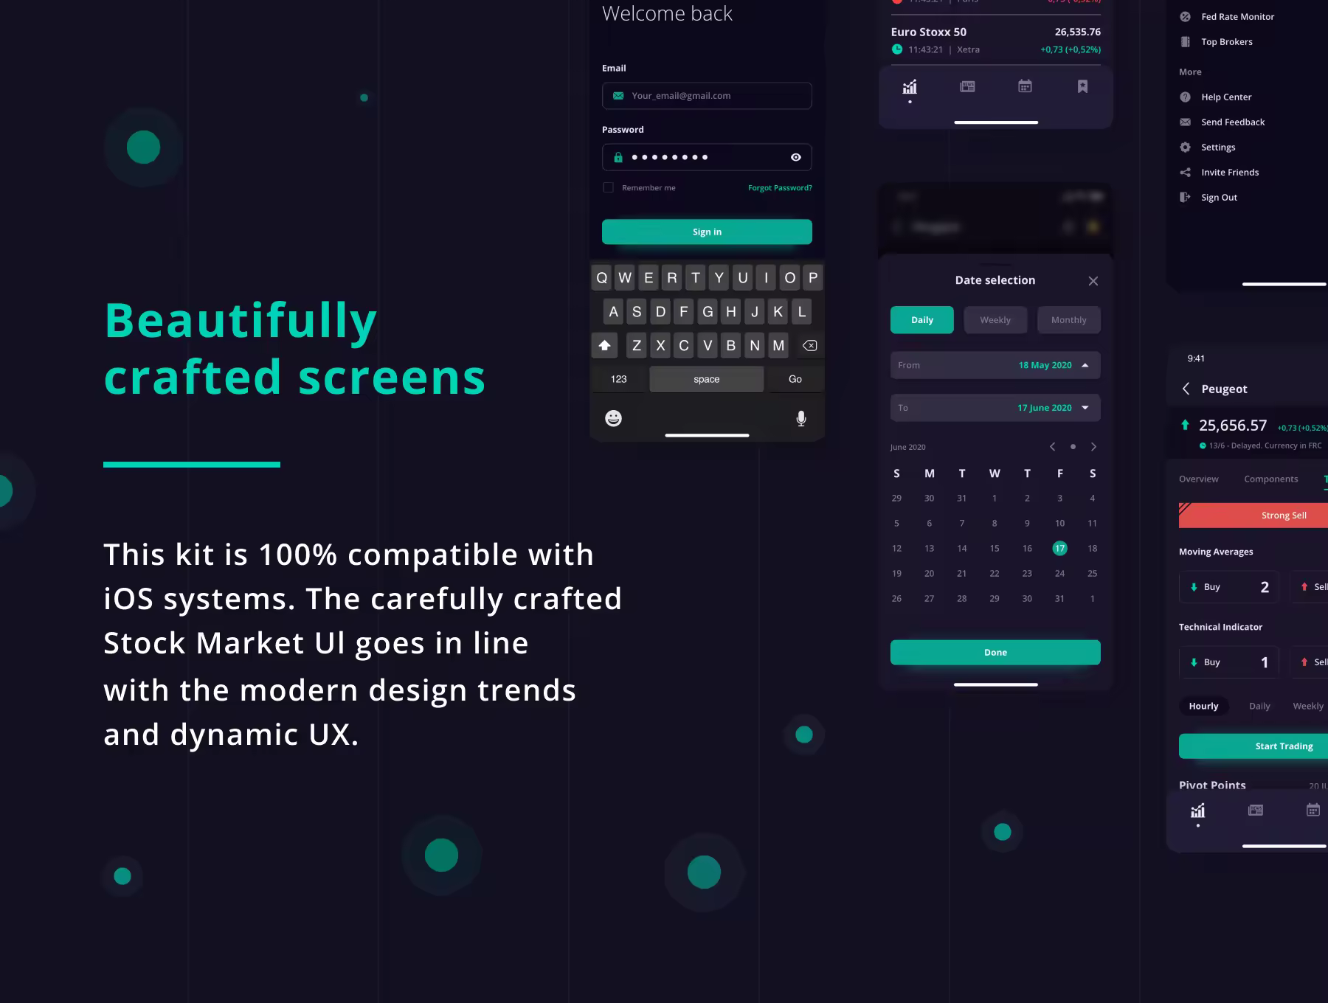Toggle password visibility eye icon
The height and width of the screenshot is (1003, 1328).
(x=796, y=157)
